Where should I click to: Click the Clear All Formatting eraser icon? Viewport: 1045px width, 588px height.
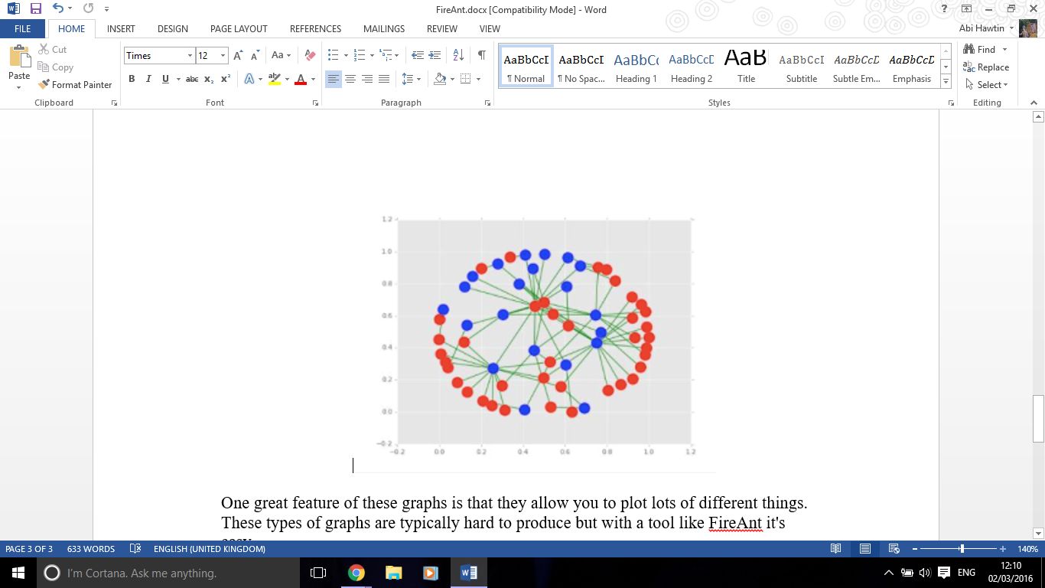pos(310,55)
